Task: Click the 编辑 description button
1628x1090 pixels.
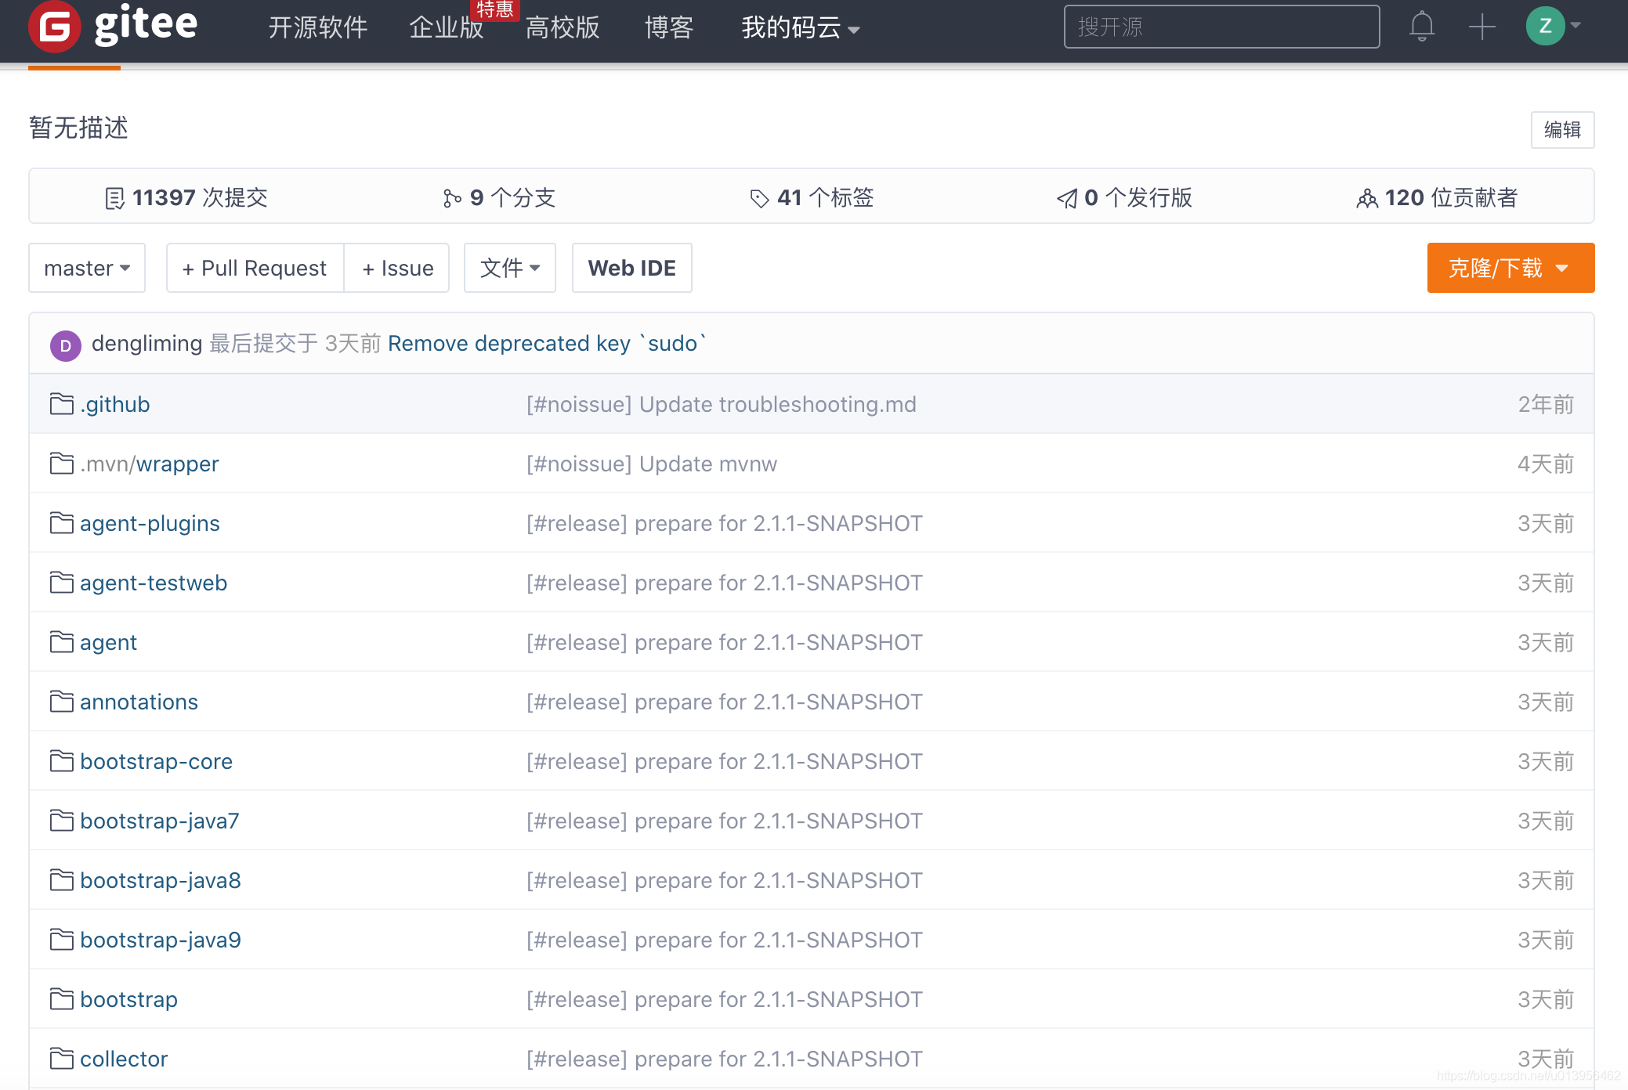Action: (x=1561, y=129)
